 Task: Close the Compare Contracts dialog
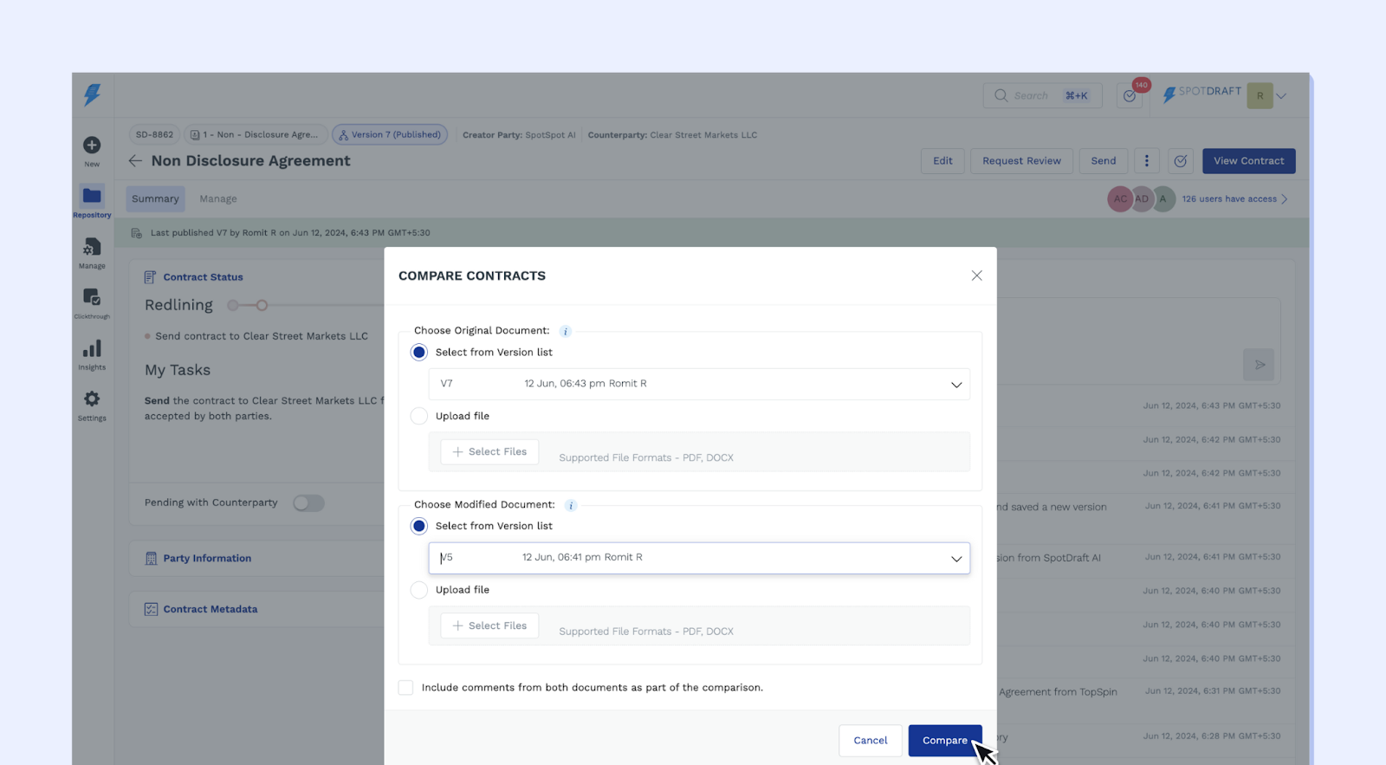point(976,276)
